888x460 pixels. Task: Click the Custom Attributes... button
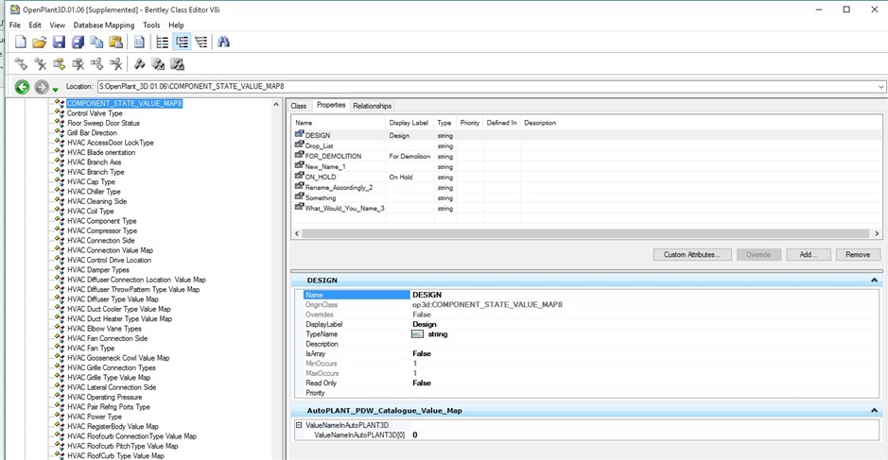point(692,255)
